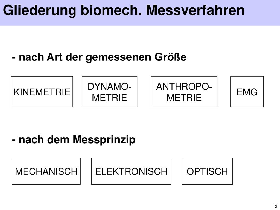Click the ANTHROPO- text line

point(184,87)
